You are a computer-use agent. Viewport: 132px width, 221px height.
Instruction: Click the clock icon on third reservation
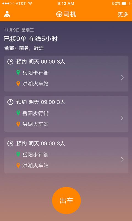click(10, 143)
